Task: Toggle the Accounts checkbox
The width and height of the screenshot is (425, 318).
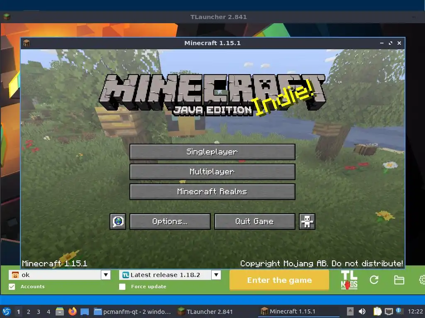Action: click(x=12, y=287)
